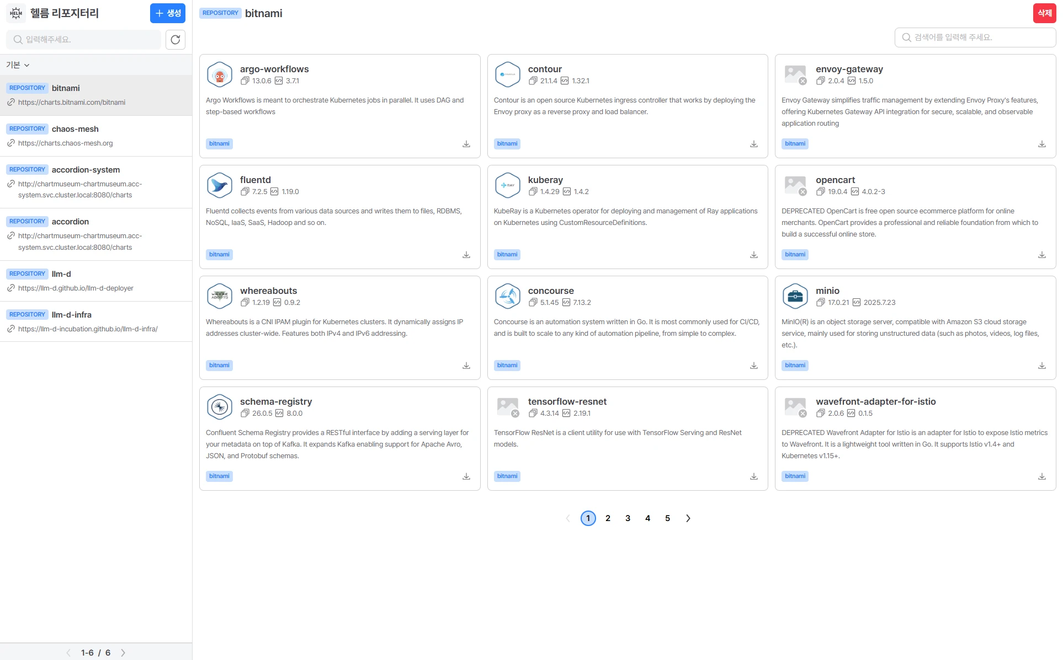The image size is (1063, 660).
Task: Open the argo-workflows chart title
Action: pos(274,69)
